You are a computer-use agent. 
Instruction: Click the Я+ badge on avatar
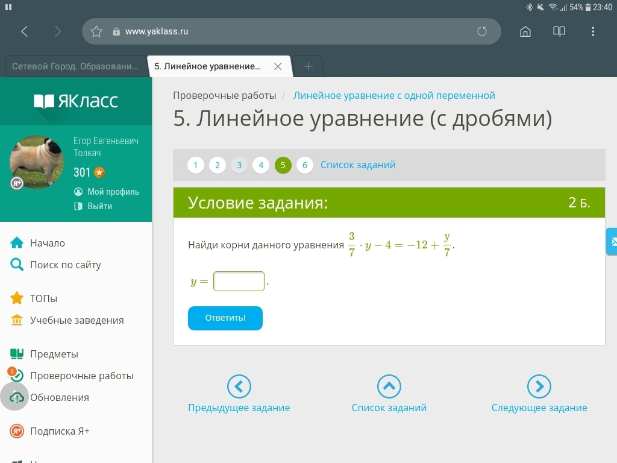(16, 183)
